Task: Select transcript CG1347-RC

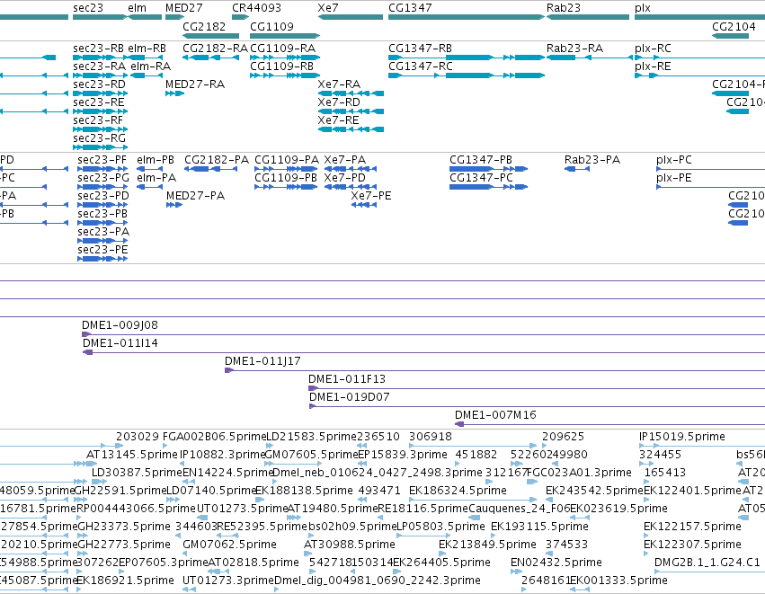Action: coord(467,75)
